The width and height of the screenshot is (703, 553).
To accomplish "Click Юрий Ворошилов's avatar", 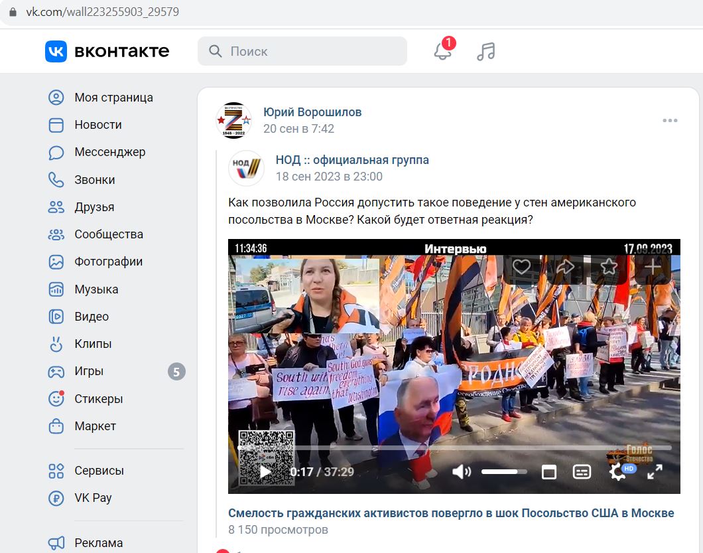I will tap(233, 120).
